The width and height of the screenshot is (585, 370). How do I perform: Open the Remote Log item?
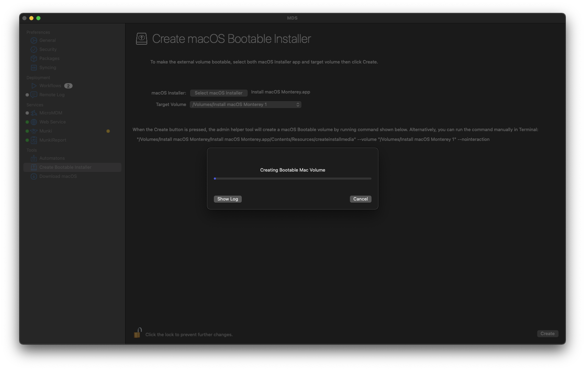pyautogui.click(x=52, y=95)
